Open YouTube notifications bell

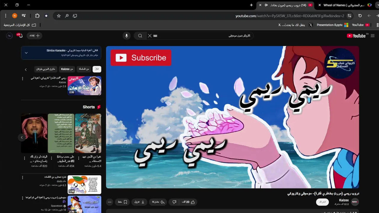point(20,35)
